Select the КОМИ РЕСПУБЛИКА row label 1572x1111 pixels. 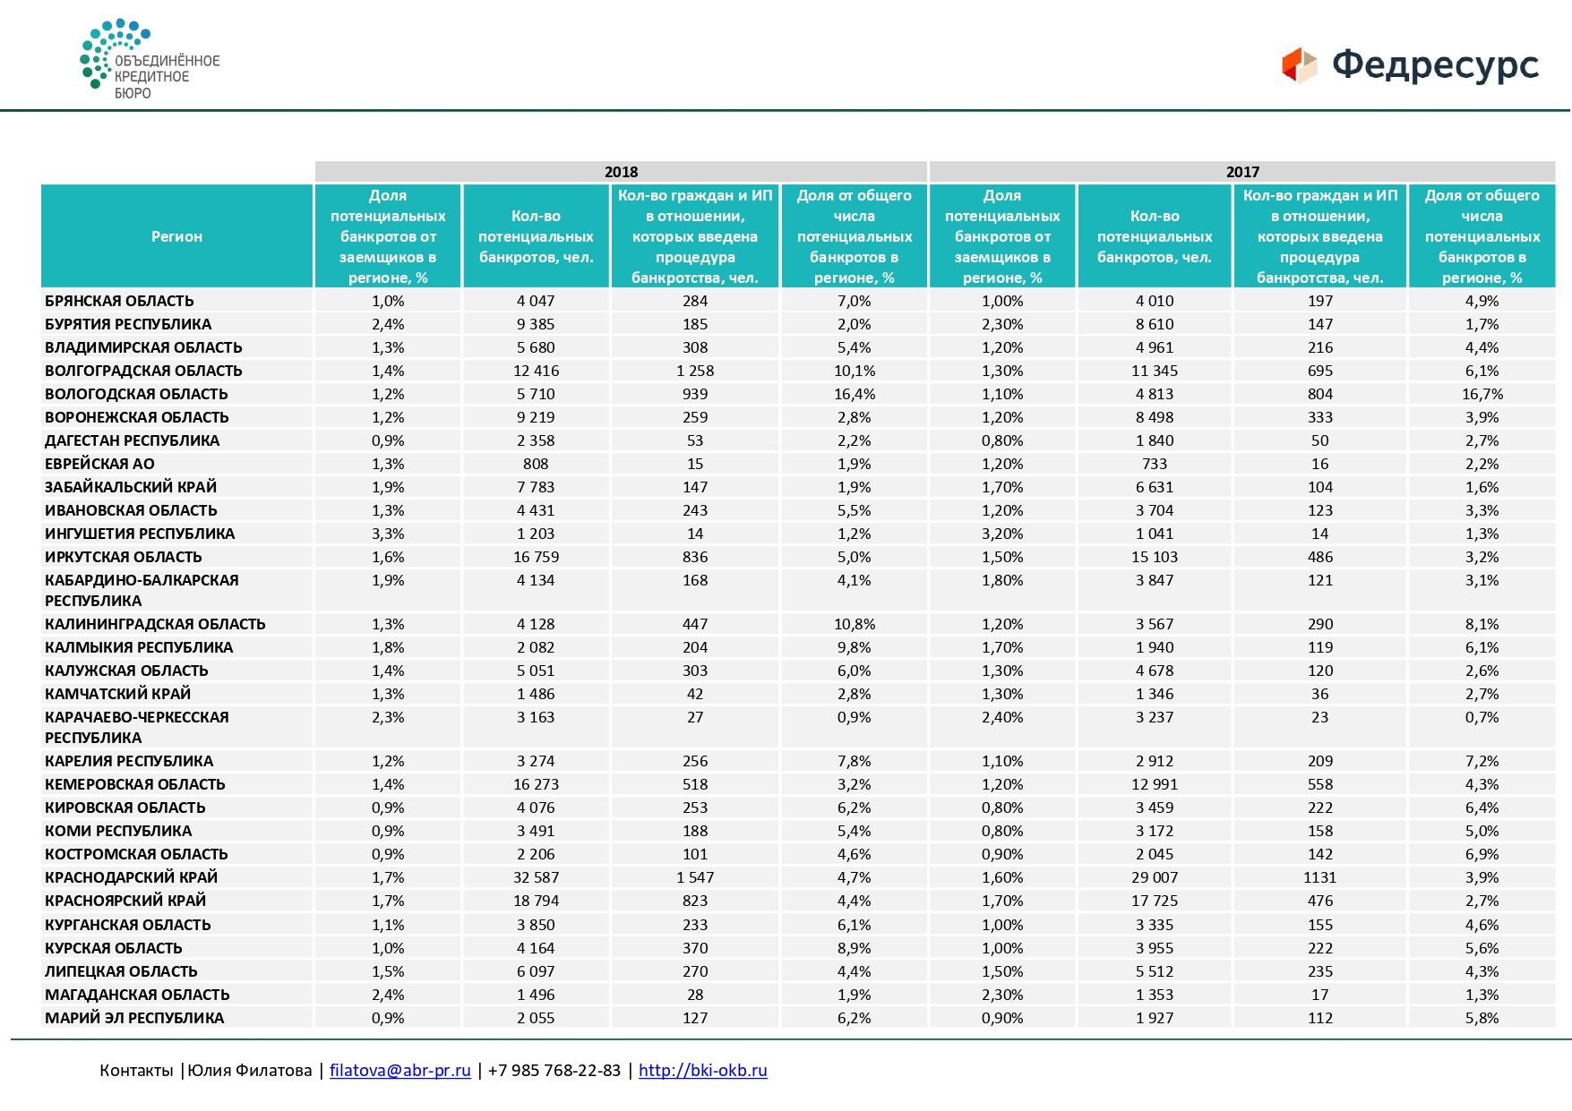coord(118,831)
